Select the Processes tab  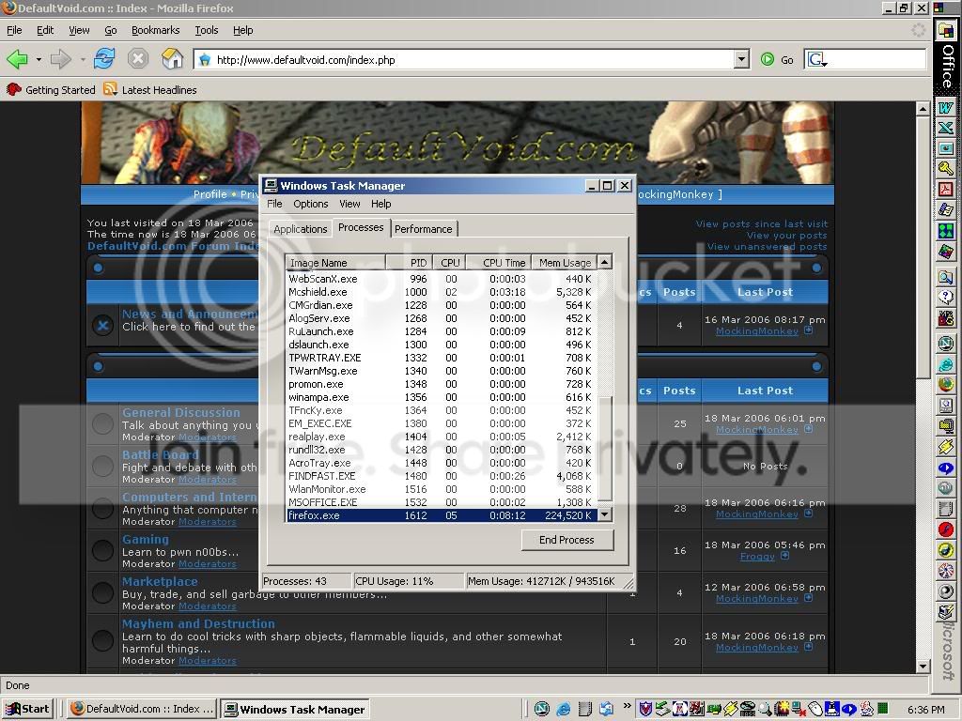click(361, 227)
